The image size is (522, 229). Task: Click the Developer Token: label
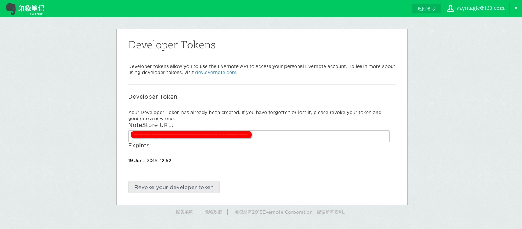point(154,97)
